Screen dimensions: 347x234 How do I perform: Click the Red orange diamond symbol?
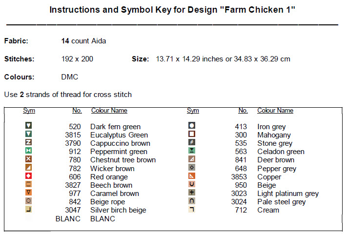[x=29, y=175]
